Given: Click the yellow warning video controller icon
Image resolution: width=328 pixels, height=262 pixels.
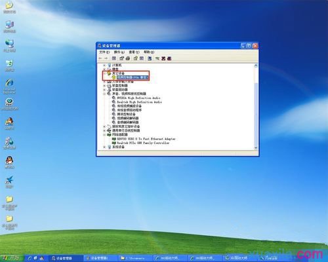Looking at the screenshot, I should (x=113, y=77).
